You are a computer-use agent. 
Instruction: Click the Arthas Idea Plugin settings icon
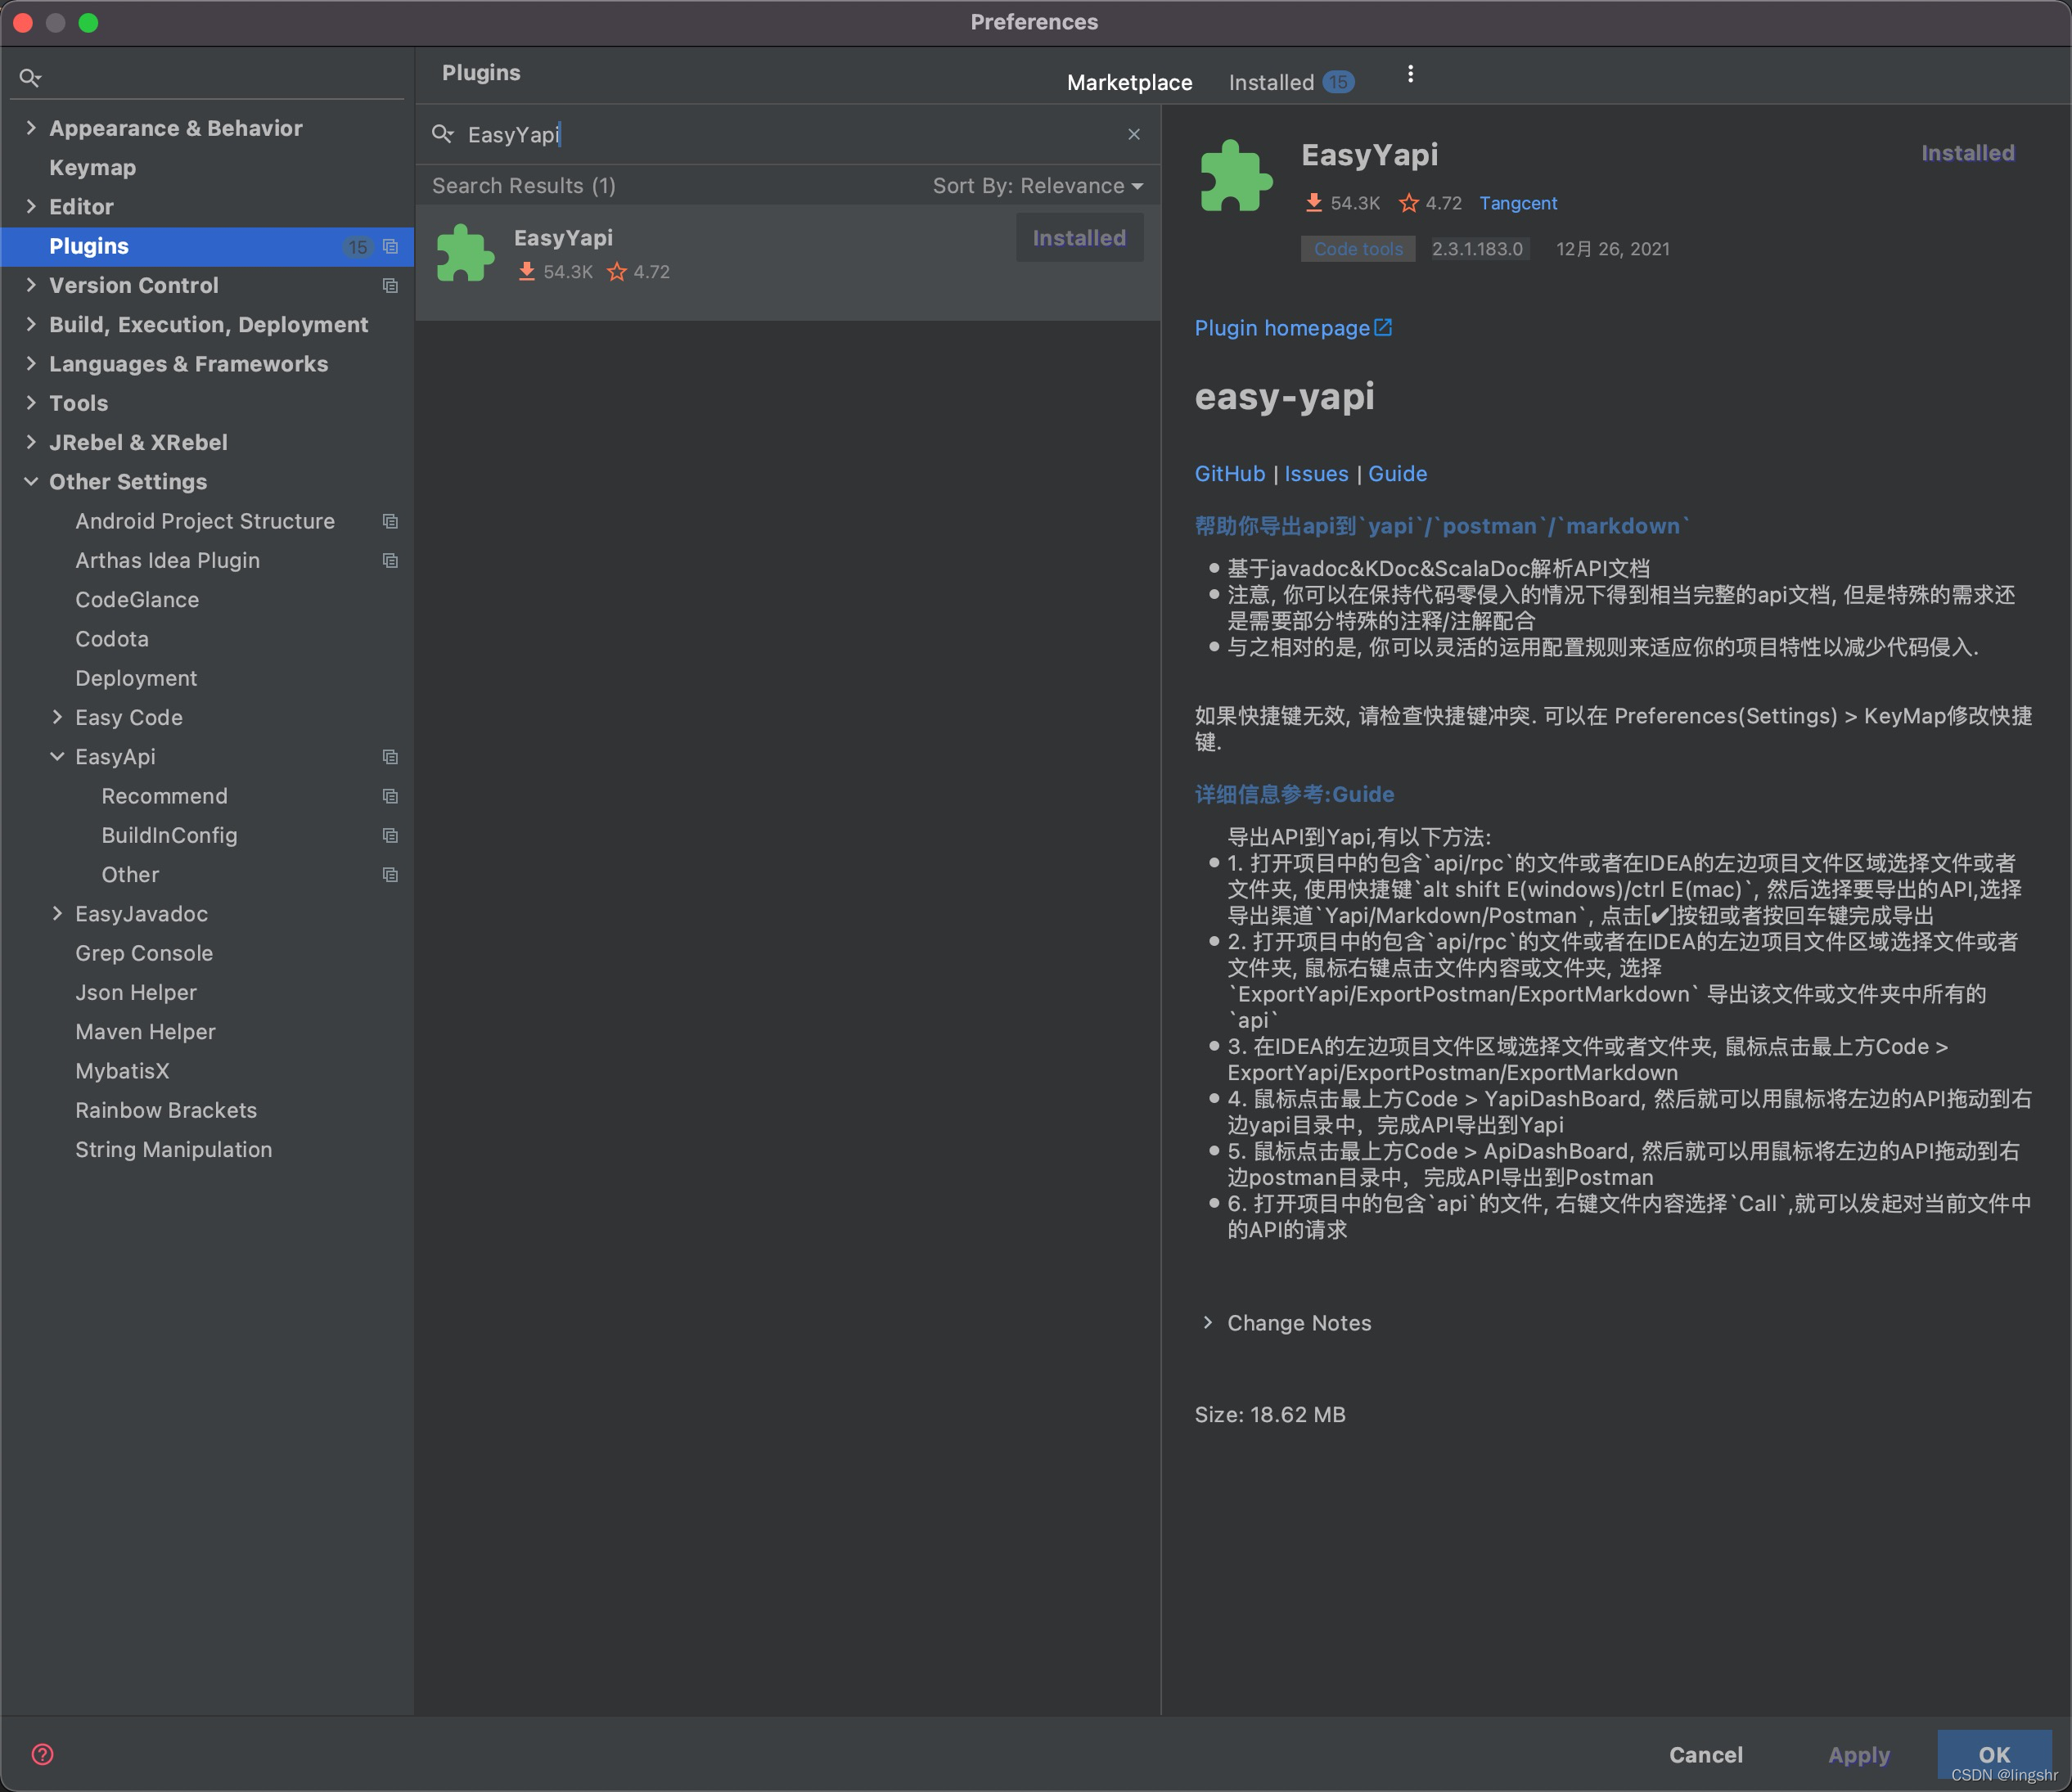tap(390, 559)
